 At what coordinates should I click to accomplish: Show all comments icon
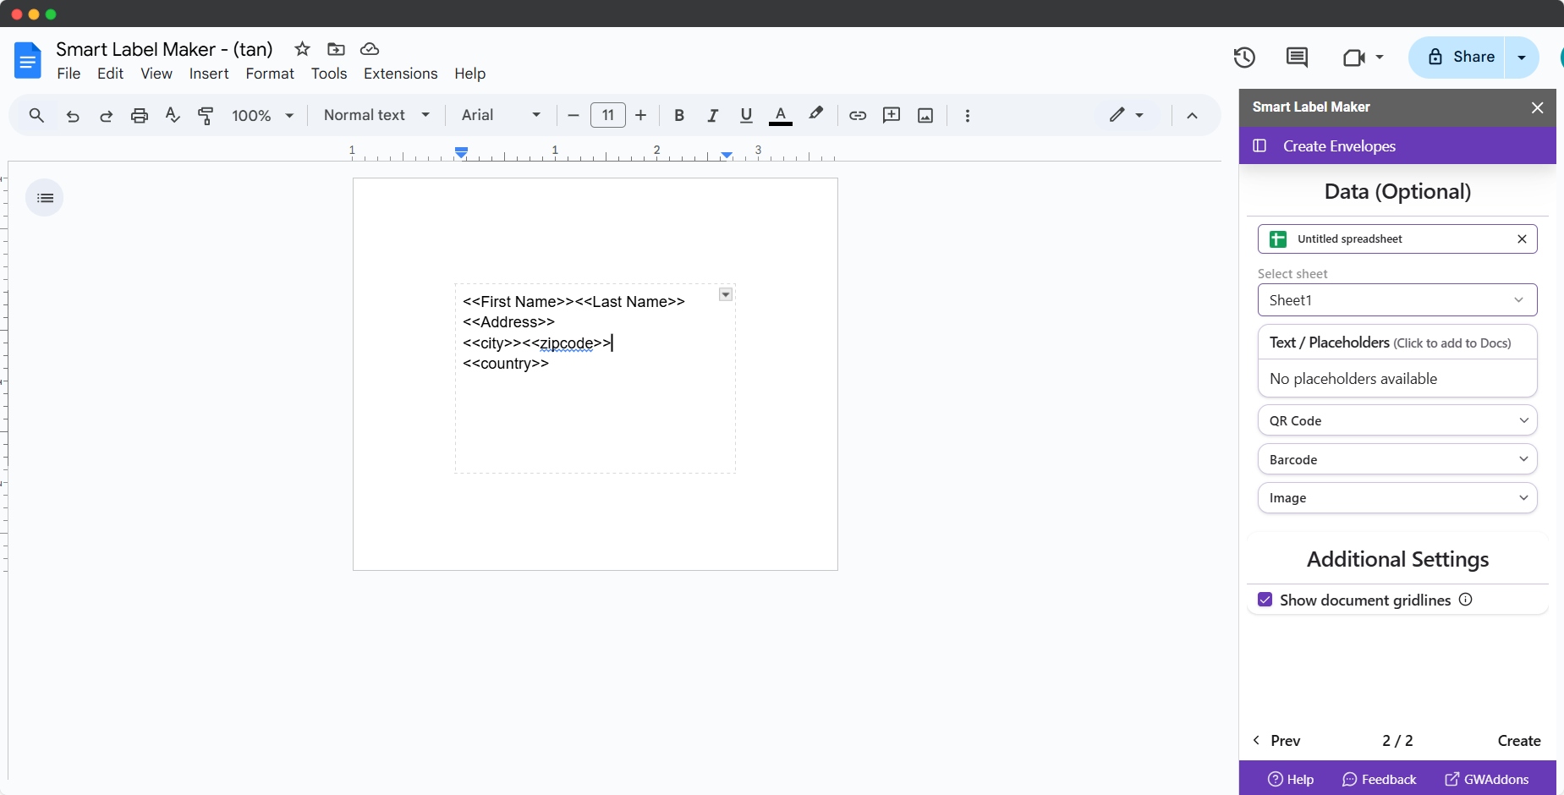(x=1297, y=58)
